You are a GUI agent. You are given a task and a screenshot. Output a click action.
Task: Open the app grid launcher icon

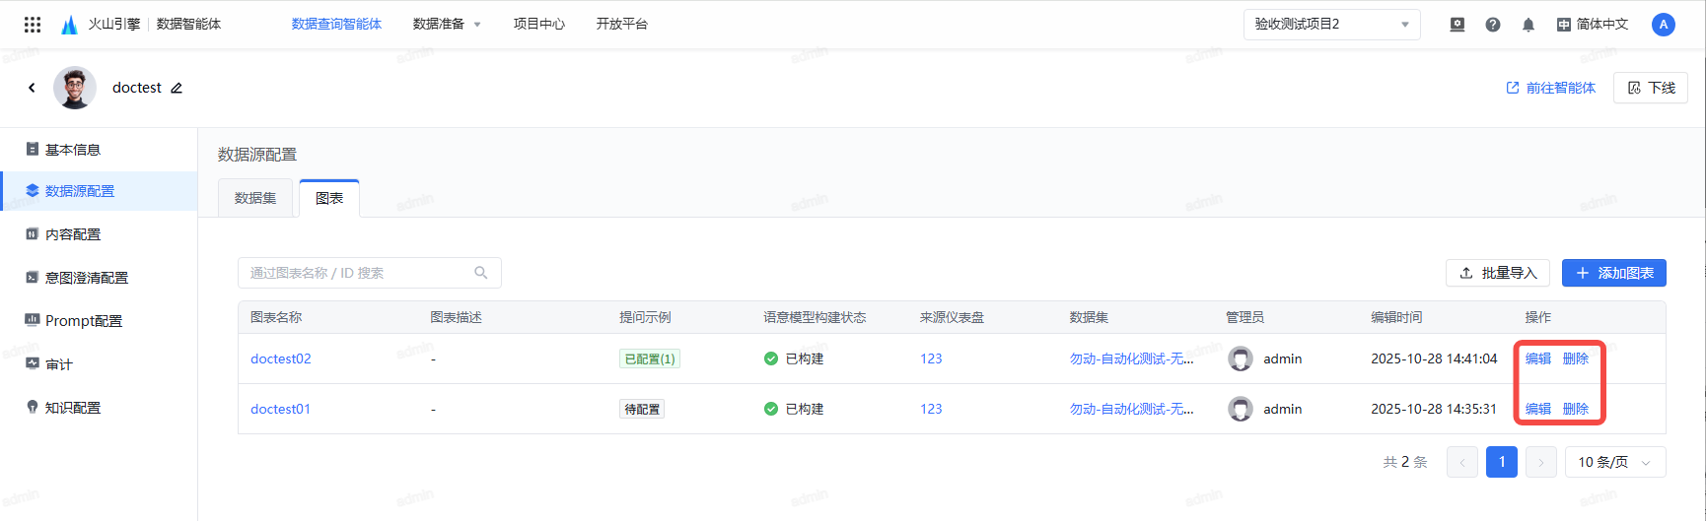tap(33, 25)
